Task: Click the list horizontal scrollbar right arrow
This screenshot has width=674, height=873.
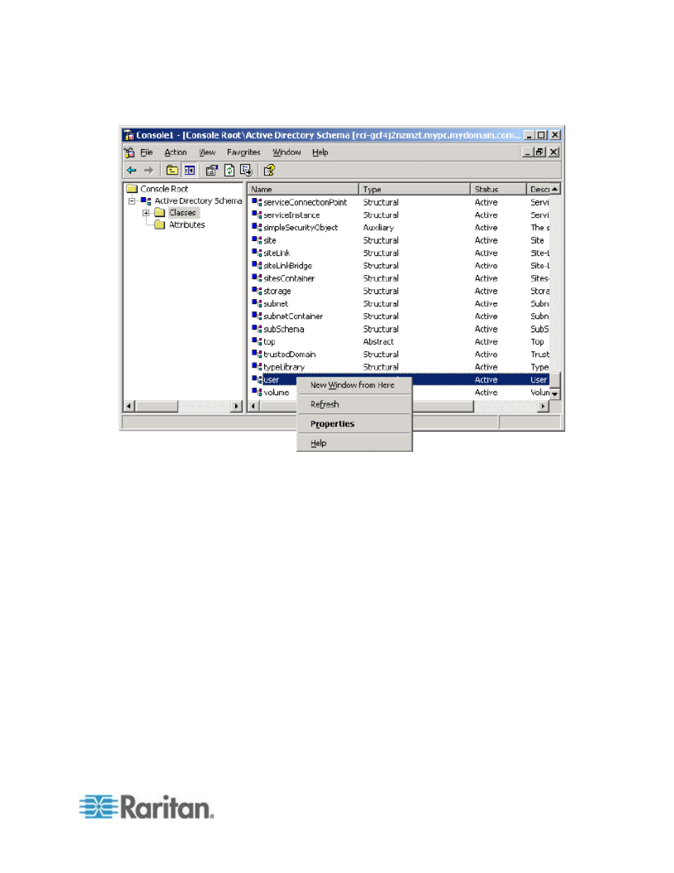Action: pos(543,406)
